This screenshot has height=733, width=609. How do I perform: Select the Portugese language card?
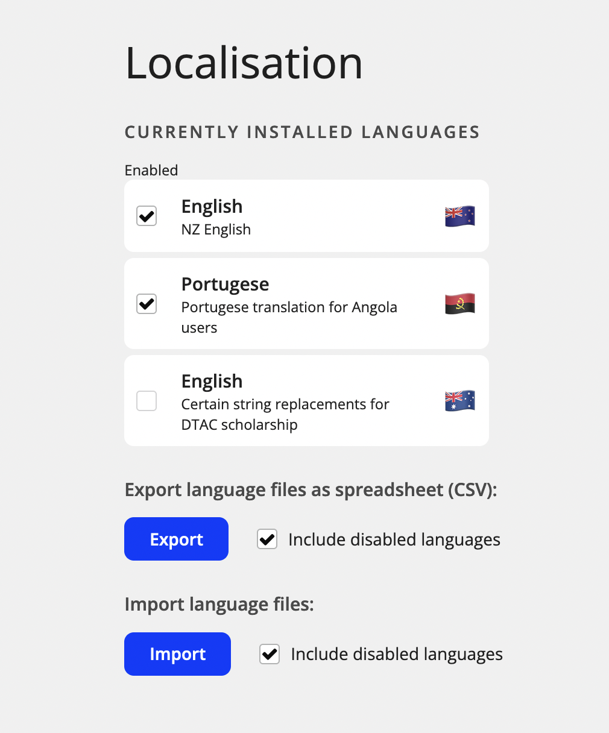tap(306, 303)
